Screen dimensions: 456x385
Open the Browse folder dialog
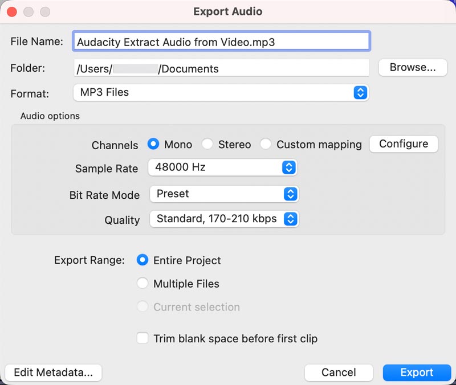coord(413,67)
